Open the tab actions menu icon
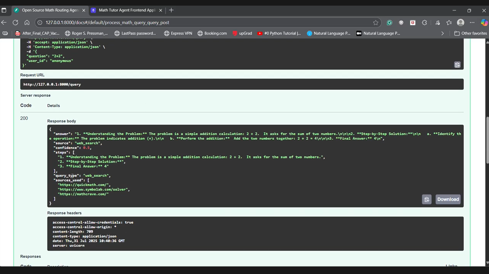 point(4,10)
